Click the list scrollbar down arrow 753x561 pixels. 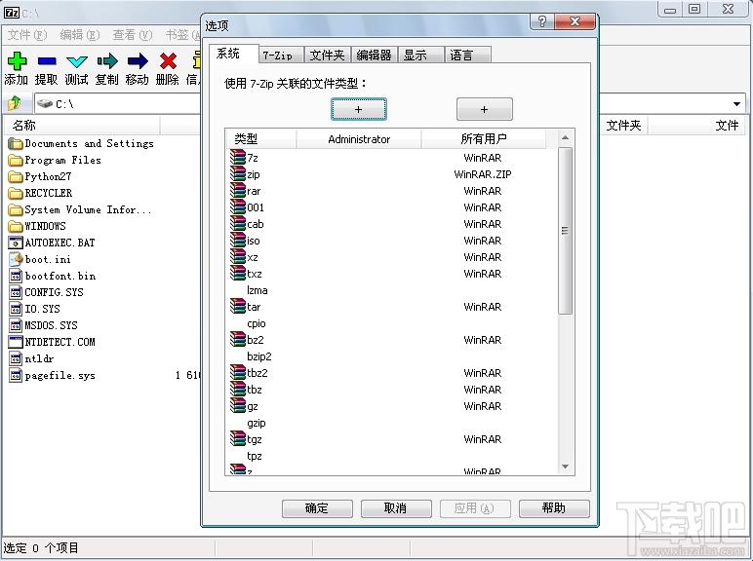pyautogui.click(x=565, y=467)
